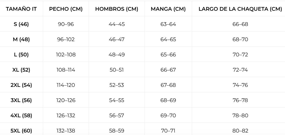This screenshot has width=285, height=135.
Task: Select the 4XL (58) size row label
Action: point(21,116)
